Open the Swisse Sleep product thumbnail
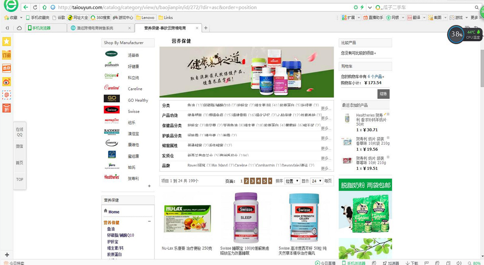This screenshot has height=265, width=484. [246, 218]
